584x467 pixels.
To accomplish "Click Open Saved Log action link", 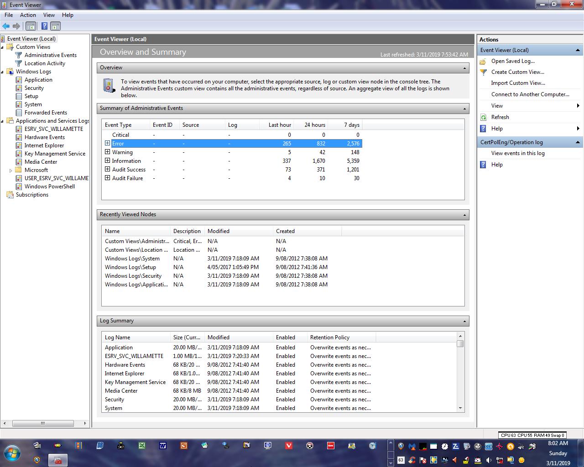I will point(513,61).
